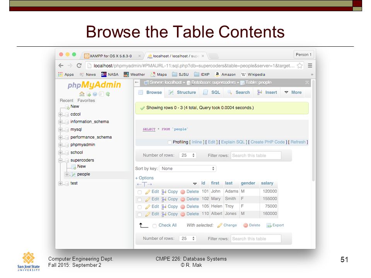The image size is (371, 278).
Task: Open the More tab dropdown
Action: click(293, 92)
